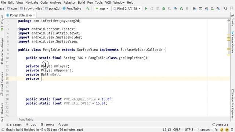
Task: Open the SDK Manager icon
Action: coord(218,9)
